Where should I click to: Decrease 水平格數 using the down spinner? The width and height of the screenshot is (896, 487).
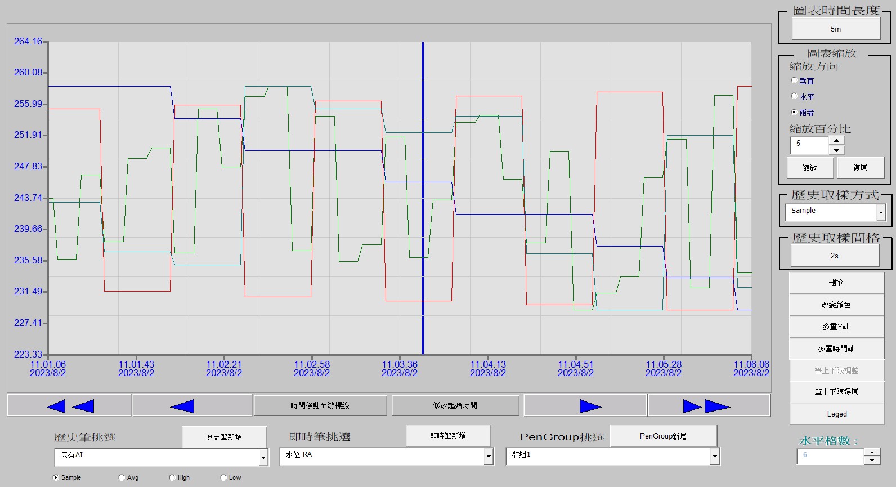click(x=872, y=461)
